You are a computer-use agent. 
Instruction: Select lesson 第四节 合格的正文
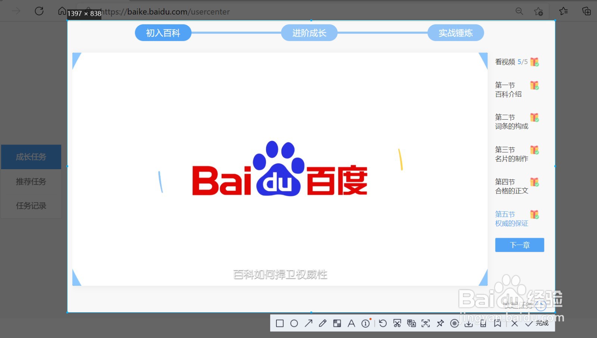pos(512,186)
